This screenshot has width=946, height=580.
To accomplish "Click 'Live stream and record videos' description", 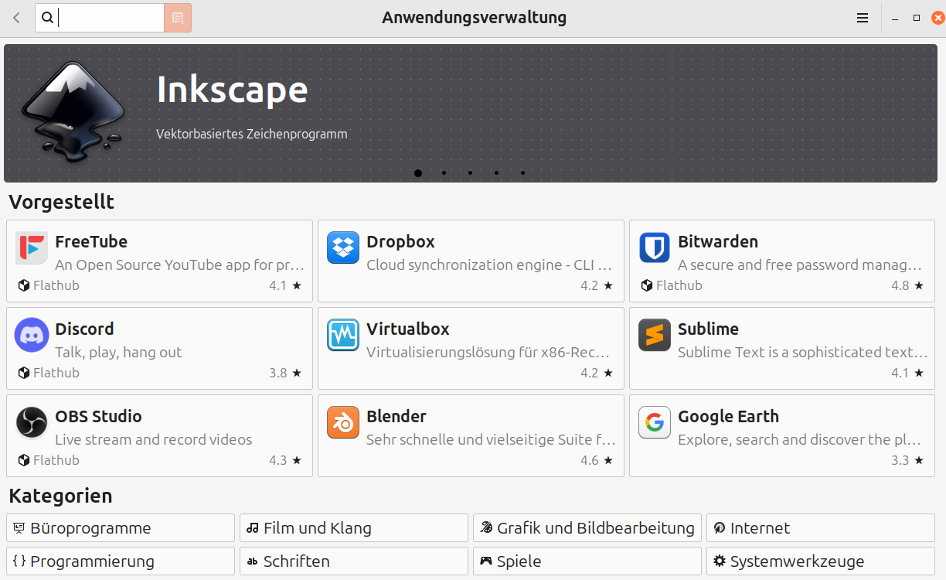I will tap(154, 440).
